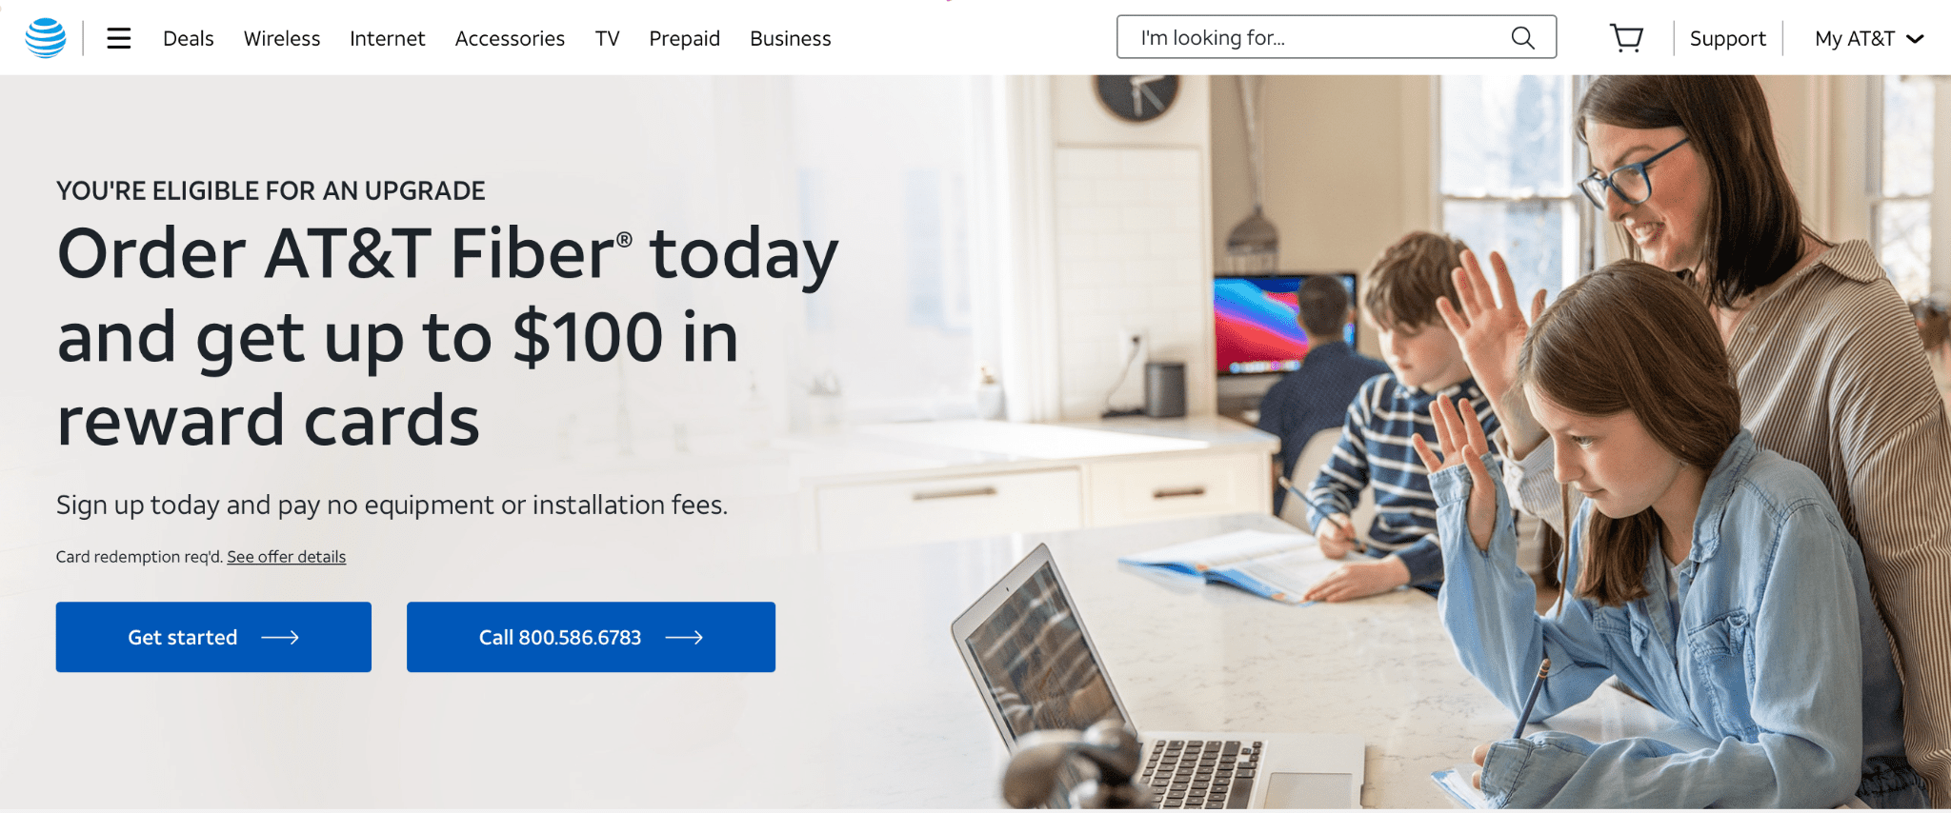Viewport: 1951px width, 813px height.
Task: Open the Deals menu
Action: click(x=189, y=39)
